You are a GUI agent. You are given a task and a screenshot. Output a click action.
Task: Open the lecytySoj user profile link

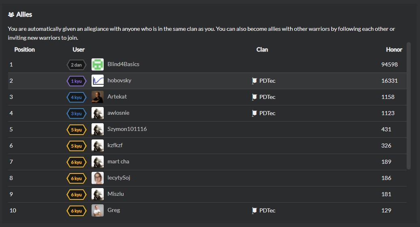pyautogui.click(x=119, y=178)
